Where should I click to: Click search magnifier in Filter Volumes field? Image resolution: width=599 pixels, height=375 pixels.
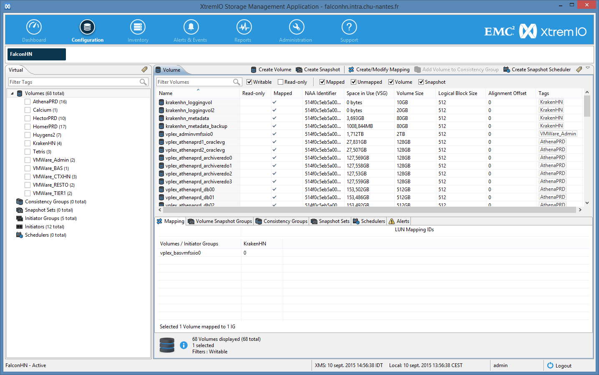pyautogui.click(x=237, y=82)
